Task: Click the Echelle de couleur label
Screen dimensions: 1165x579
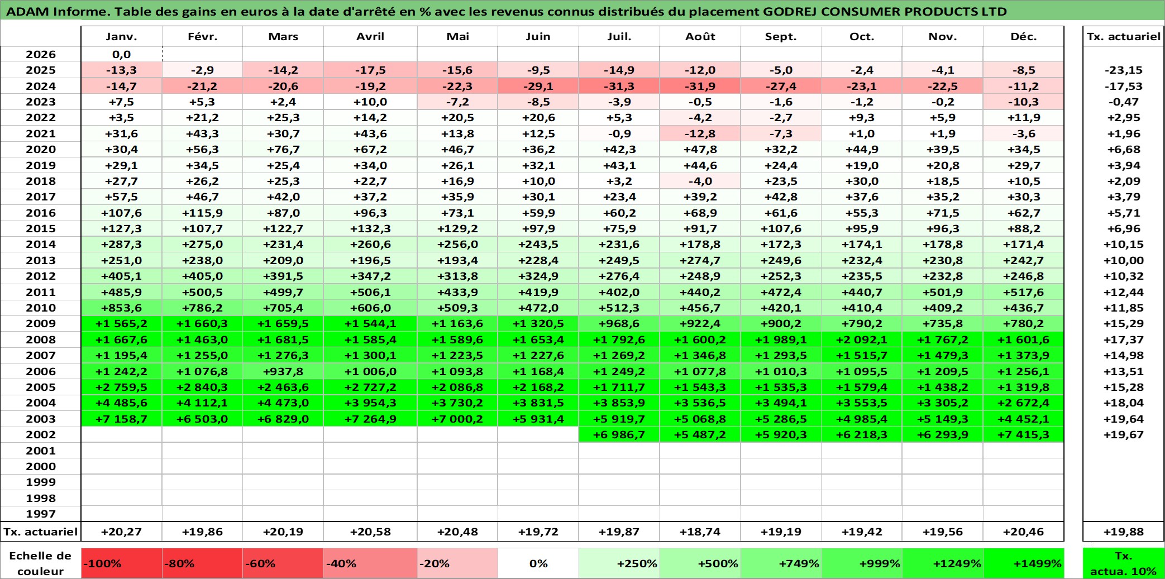Action: pyautogui.click(x=41, y=563)
